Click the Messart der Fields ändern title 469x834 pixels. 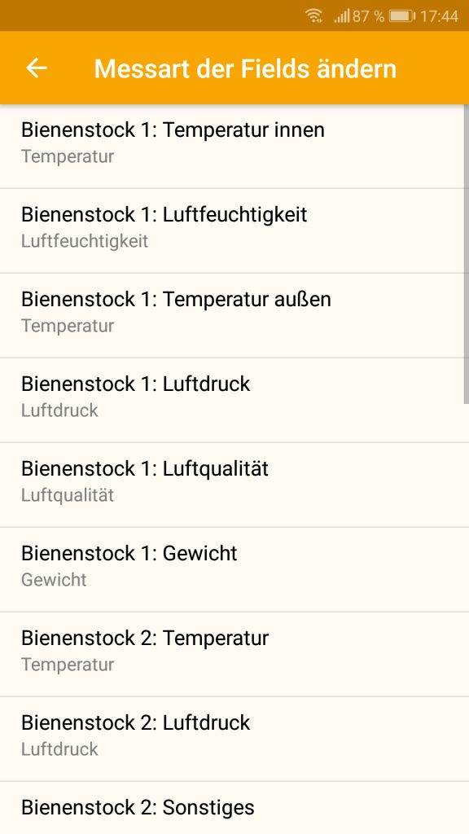[245, 68]
